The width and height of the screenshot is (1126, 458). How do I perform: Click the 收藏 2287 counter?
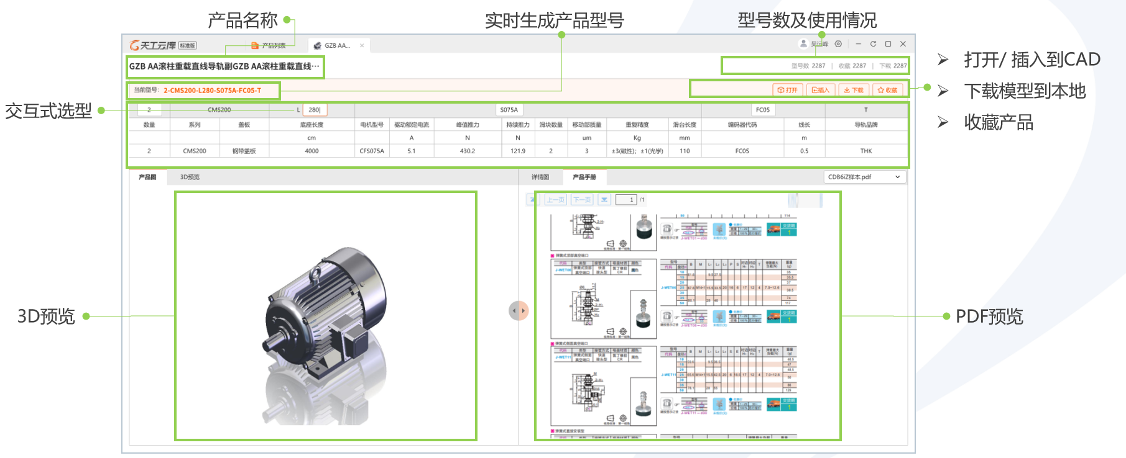[852, 66]
